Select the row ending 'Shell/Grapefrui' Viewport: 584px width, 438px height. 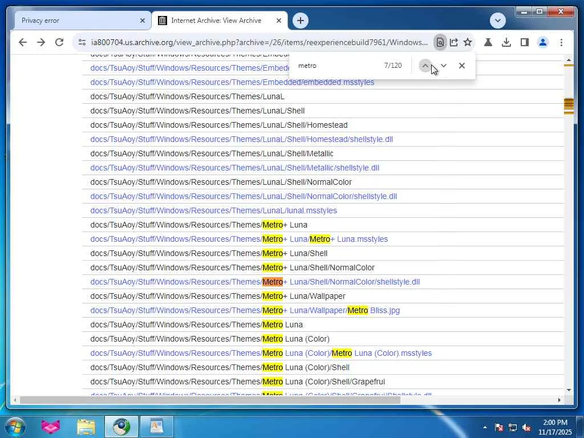(323, 382)
